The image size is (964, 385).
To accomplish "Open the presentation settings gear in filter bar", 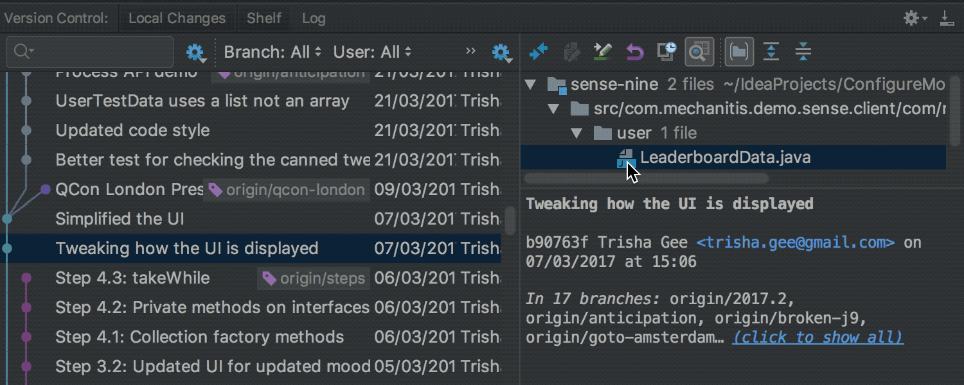I will tap(501, 52).
